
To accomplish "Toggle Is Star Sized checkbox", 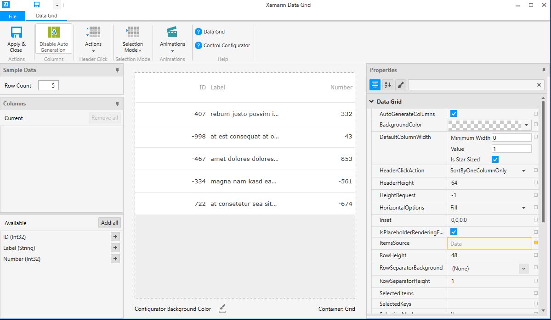I will click(495, 160).
